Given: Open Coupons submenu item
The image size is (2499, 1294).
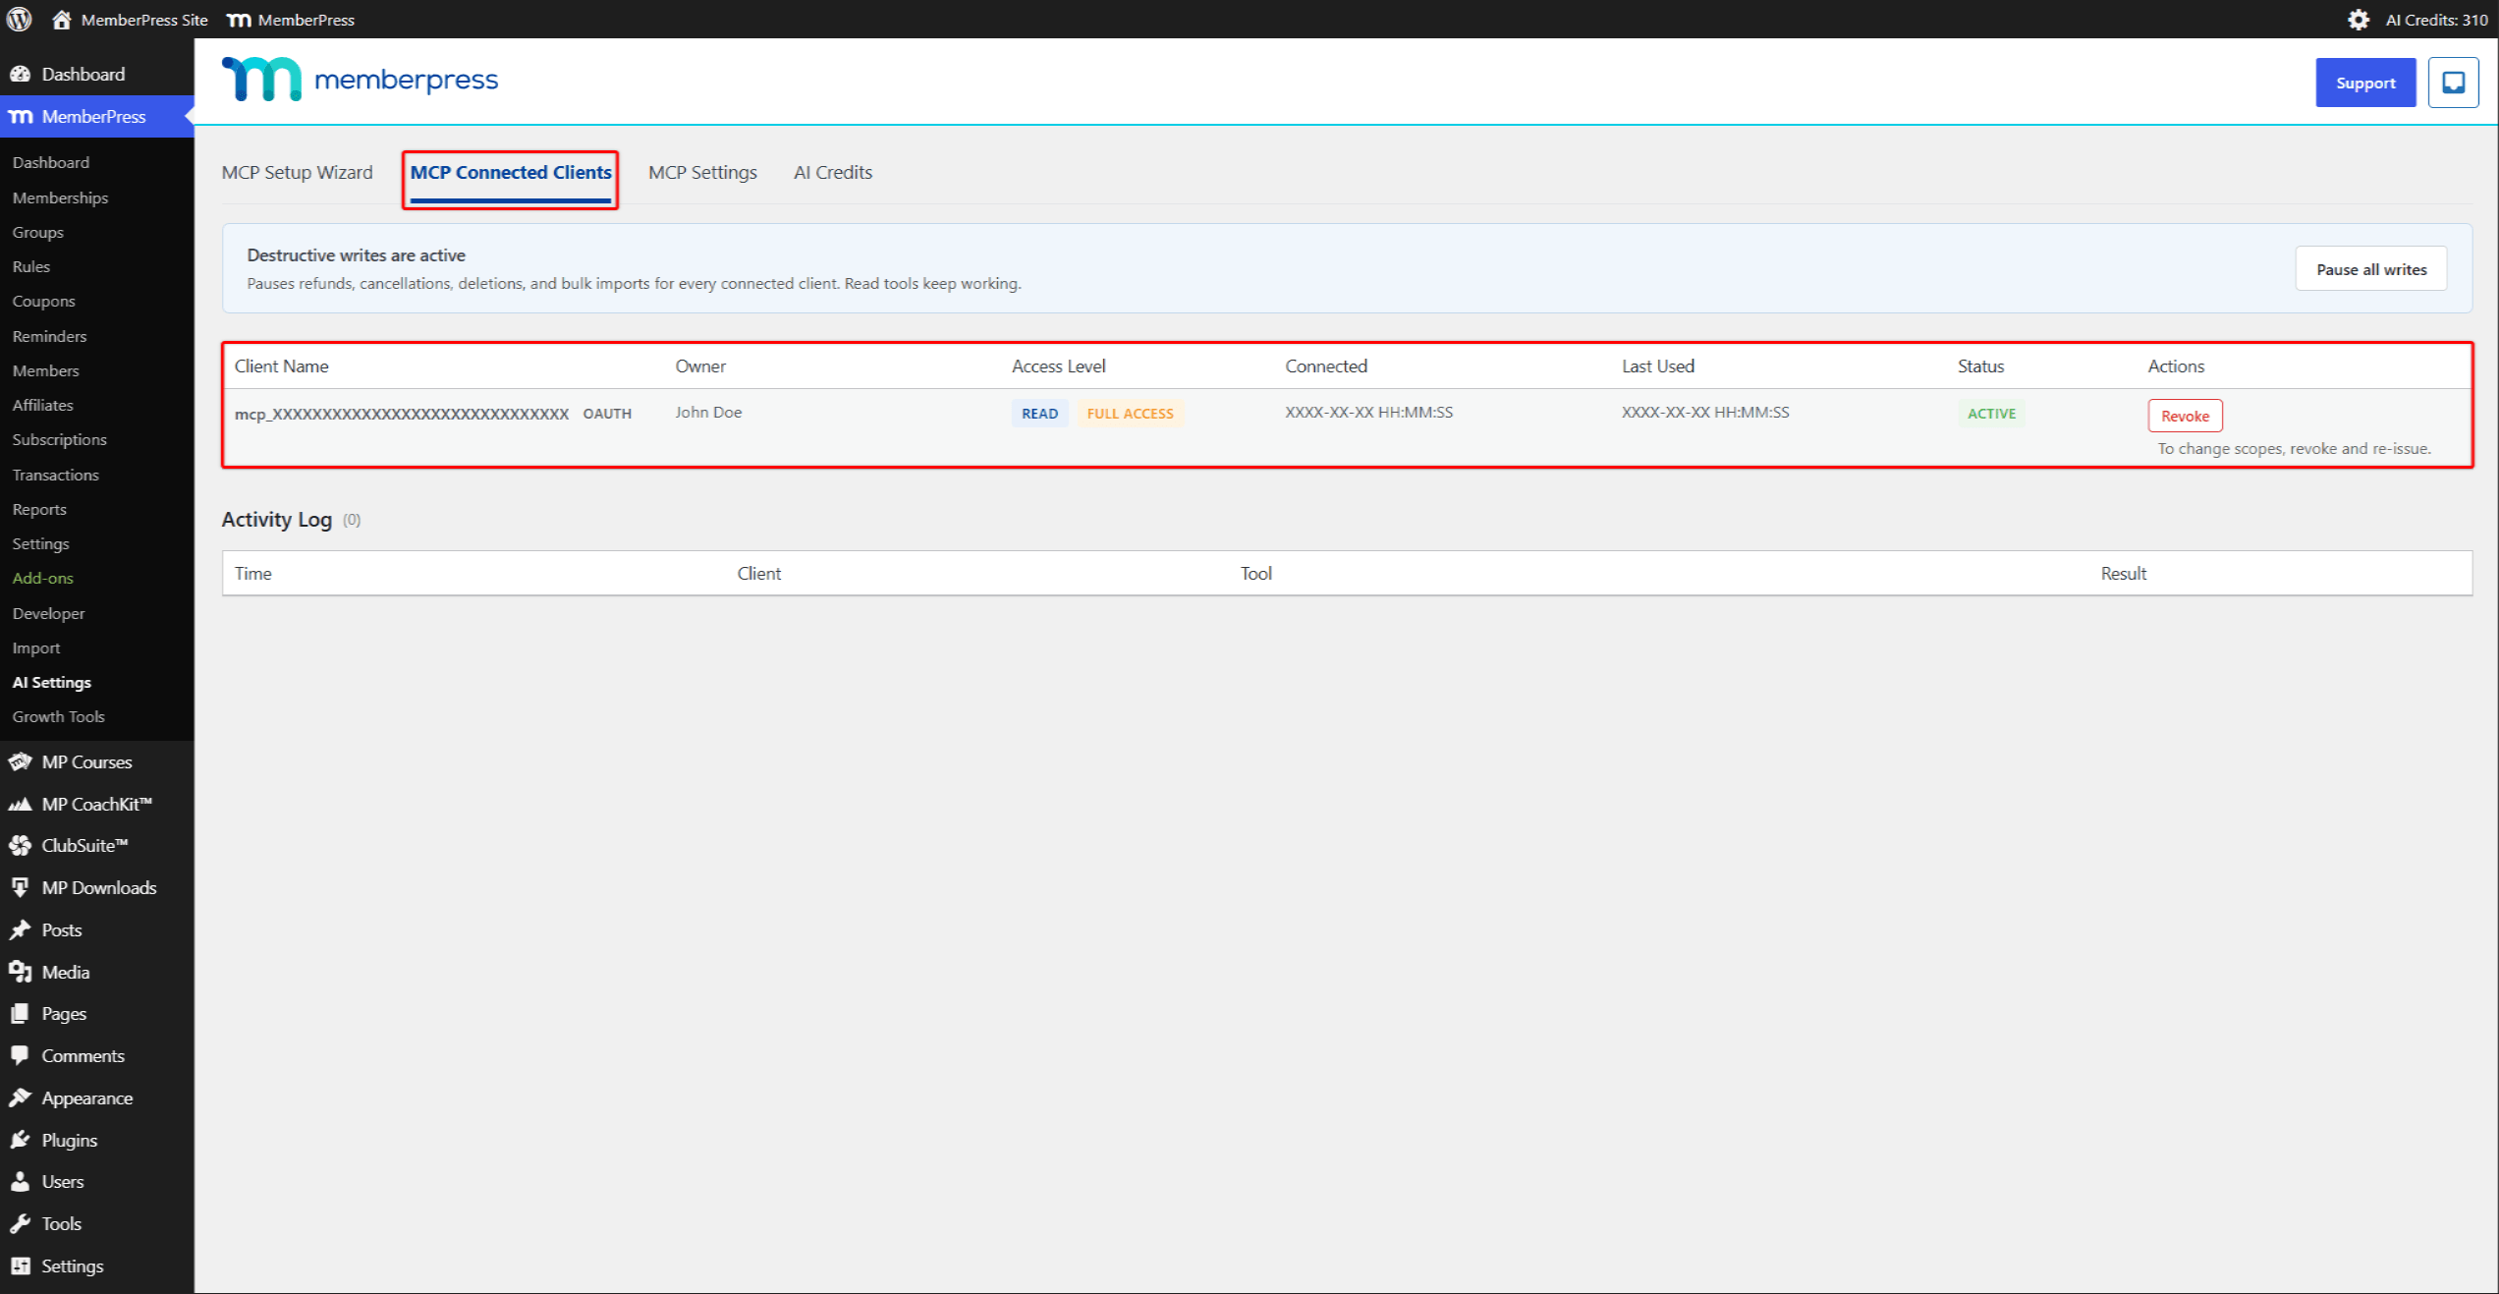Looking at the screenshot, I should coord(43,301).
